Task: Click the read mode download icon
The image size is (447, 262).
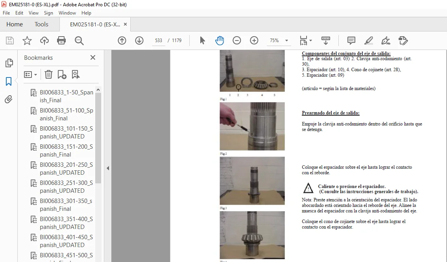Action: click(x=325, y=41)
